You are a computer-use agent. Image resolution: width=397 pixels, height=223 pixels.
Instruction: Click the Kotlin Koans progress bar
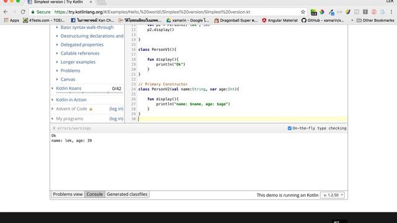point(89,93)
